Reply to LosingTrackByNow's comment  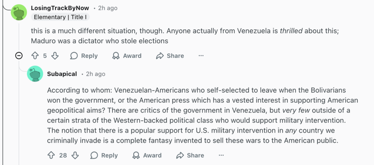84,56
